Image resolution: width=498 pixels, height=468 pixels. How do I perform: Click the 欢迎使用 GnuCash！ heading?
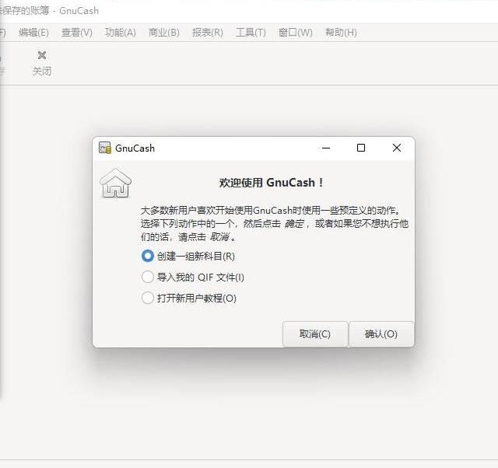(271, 183)
